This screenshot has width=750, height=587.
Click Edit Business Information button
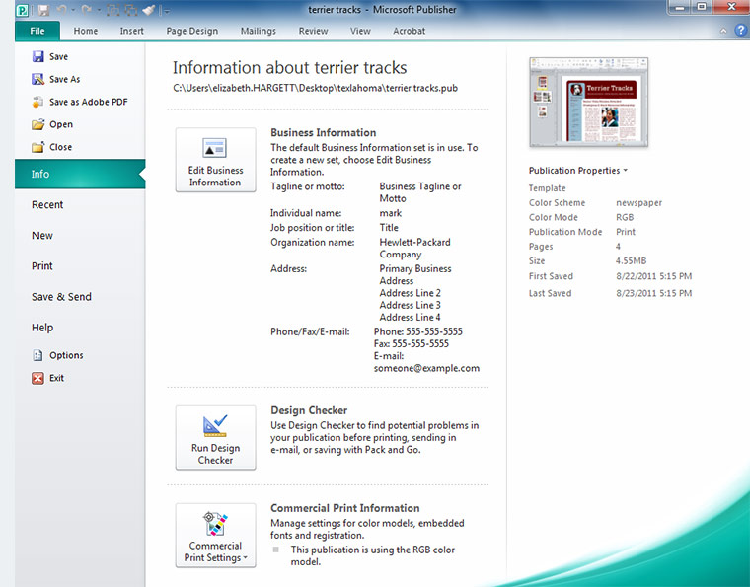coord(215,160)
